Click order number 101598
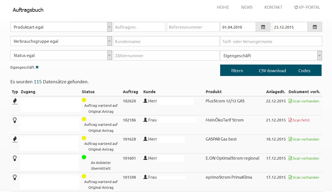The width and height of the screenshot is (332, 192). pos(129,177)
